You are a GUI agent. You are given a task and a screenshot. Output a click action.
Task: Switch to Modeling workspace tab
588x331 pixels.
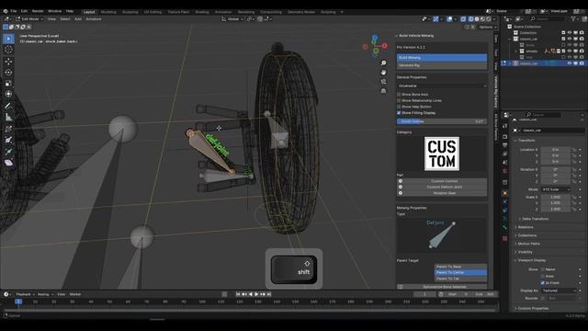click(108, 12)
